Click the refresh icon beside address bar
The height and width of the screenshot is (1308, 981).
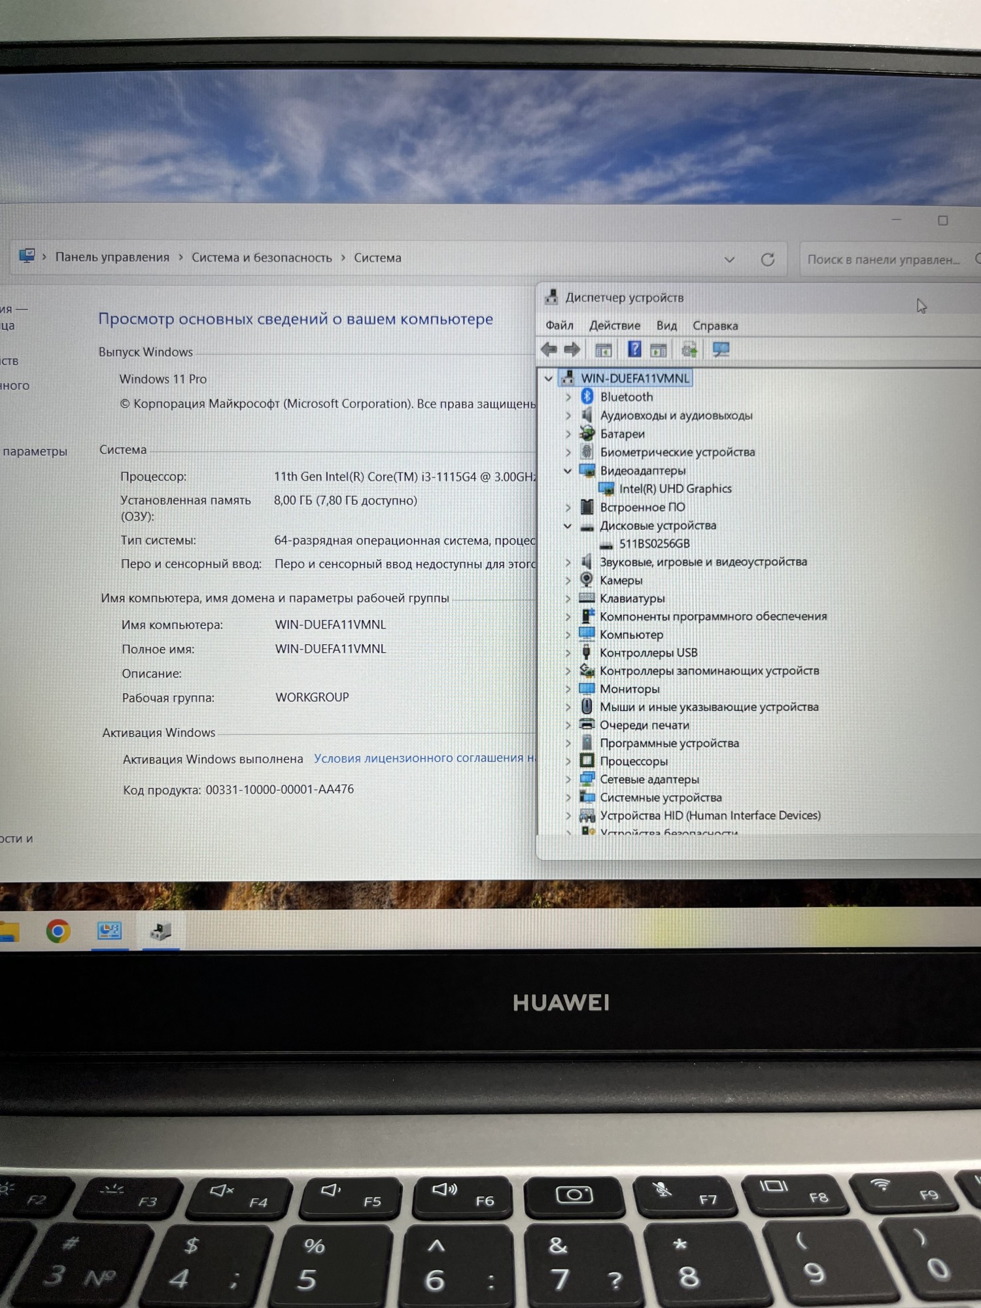(768, 260)
